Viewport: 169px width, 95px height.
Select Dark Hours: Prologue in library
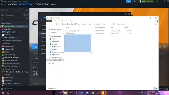coord(11,58)
